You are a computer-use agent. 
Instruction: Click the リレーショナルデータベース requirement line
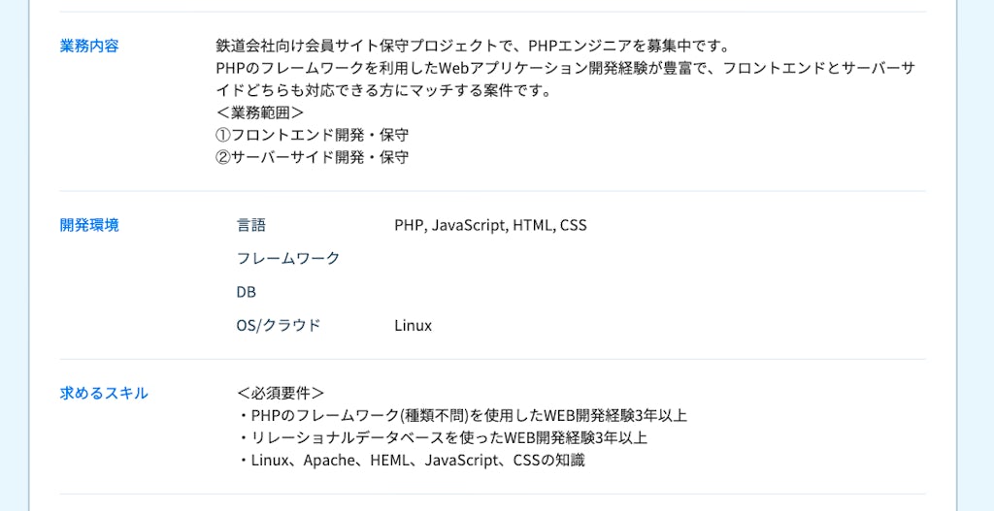point(442,437)
